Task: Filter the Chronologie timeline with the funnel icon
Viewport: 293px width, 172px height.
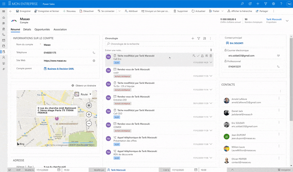Action: pyautogui.click(x=199, y=38)
